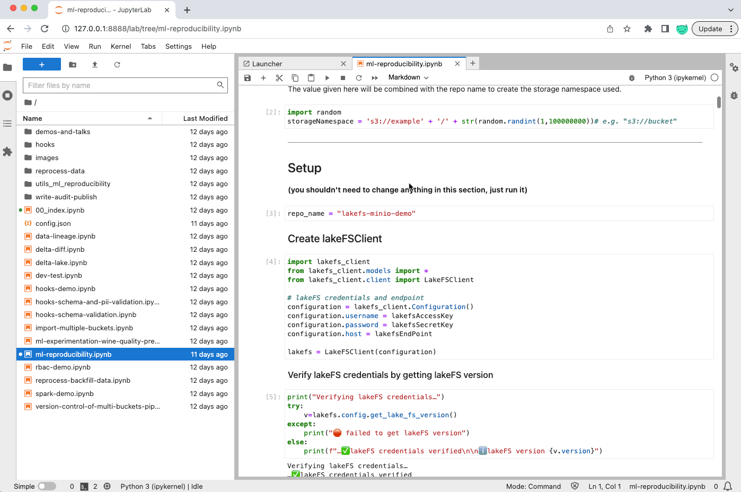
Task: Select rbac-demo.ipynb file
Action: (x=126, y=367)
